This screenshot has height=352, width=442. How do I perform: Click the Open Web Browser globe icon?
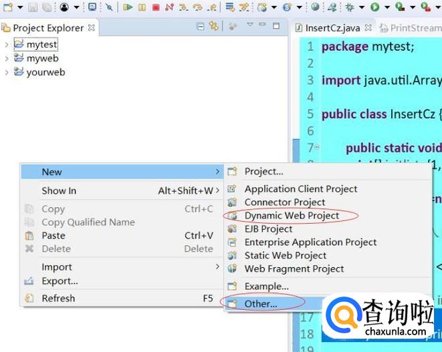click(315, 7)
